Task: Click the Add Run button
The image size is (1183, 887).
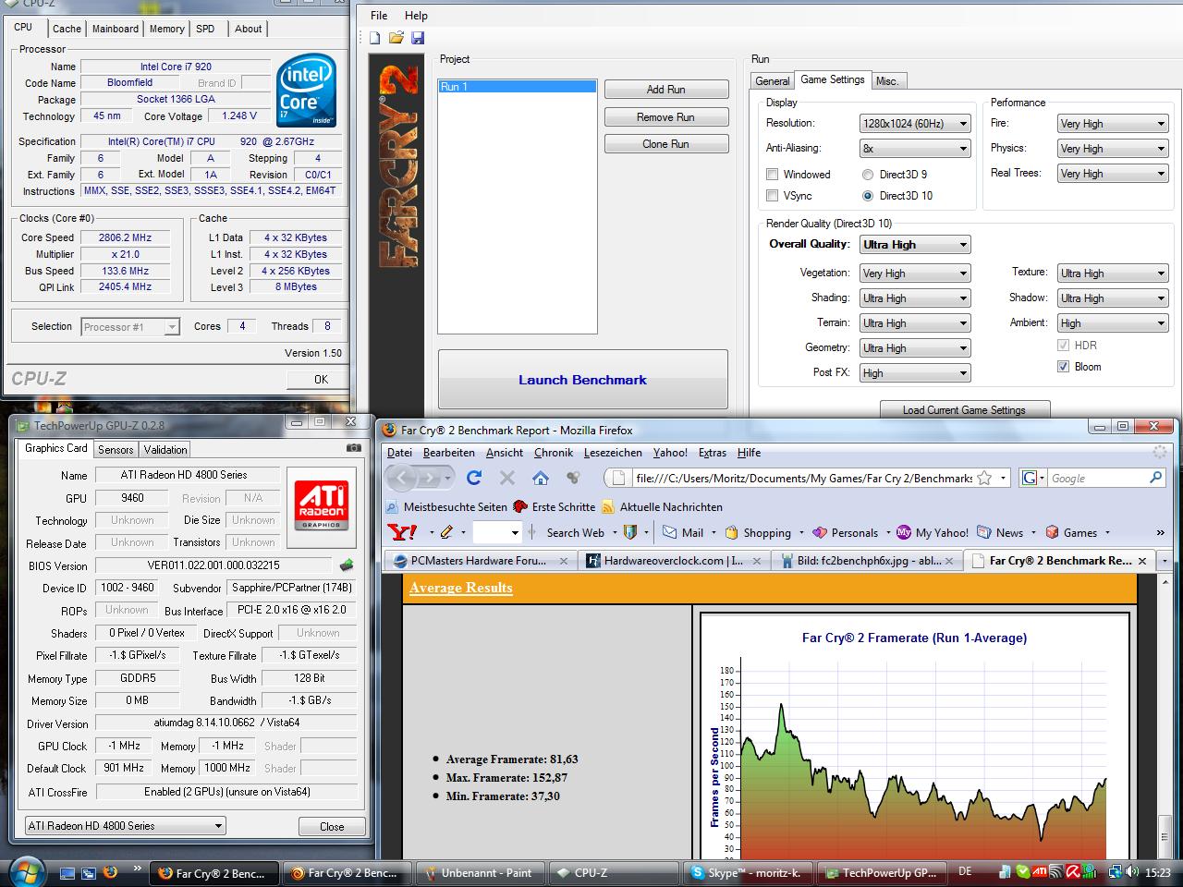Action: coord(666,90)
